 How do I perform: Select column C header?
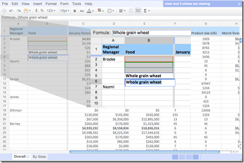(x=83, y=24)
